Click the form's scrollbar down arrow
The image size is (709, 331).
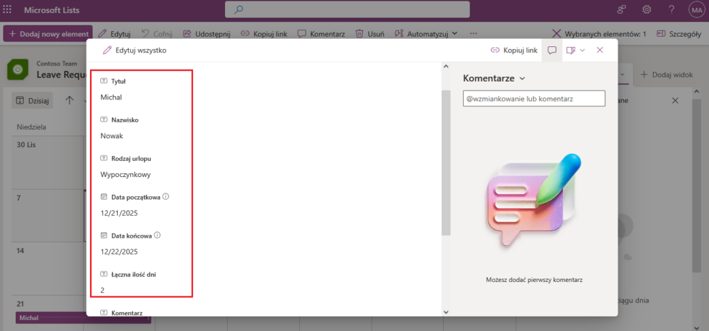click(446, 312)
